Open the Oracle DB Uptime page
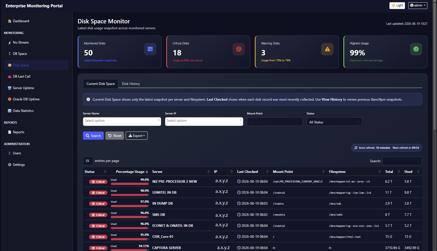Viewport: 437px width, 251px height. click(36, 99)
